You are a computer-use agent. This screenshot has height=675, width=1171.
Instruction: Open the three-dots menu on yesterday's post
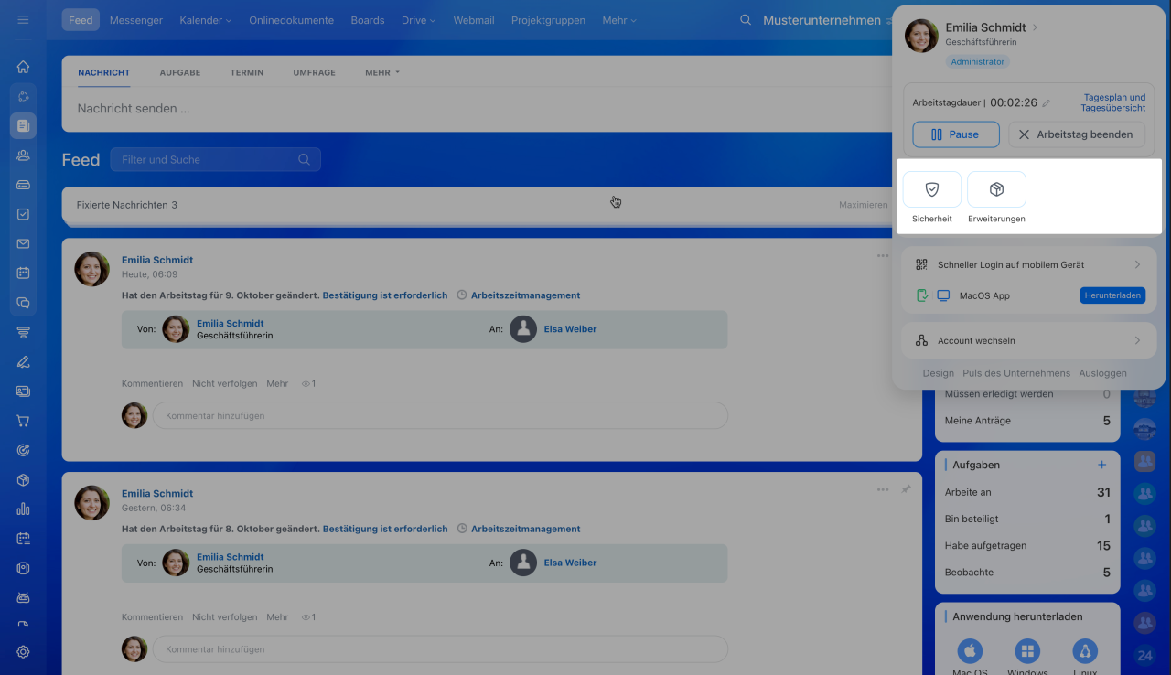point(883,489)
